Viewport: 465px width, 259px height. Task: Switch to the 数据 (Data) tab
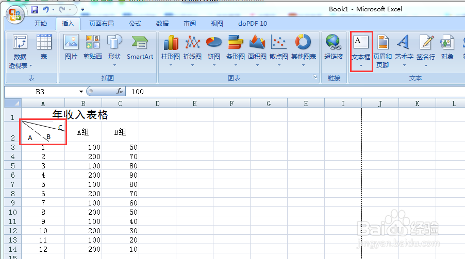162,23
